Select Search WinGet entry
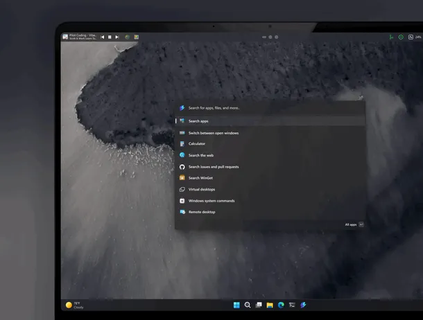 point(270,178)
